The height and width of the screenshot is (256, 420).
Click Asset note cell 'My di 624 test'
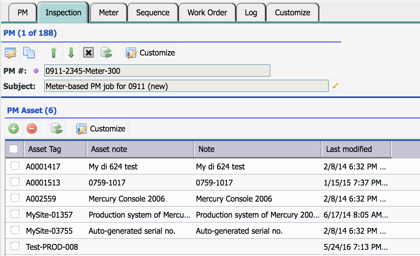(x=113, y=167)
